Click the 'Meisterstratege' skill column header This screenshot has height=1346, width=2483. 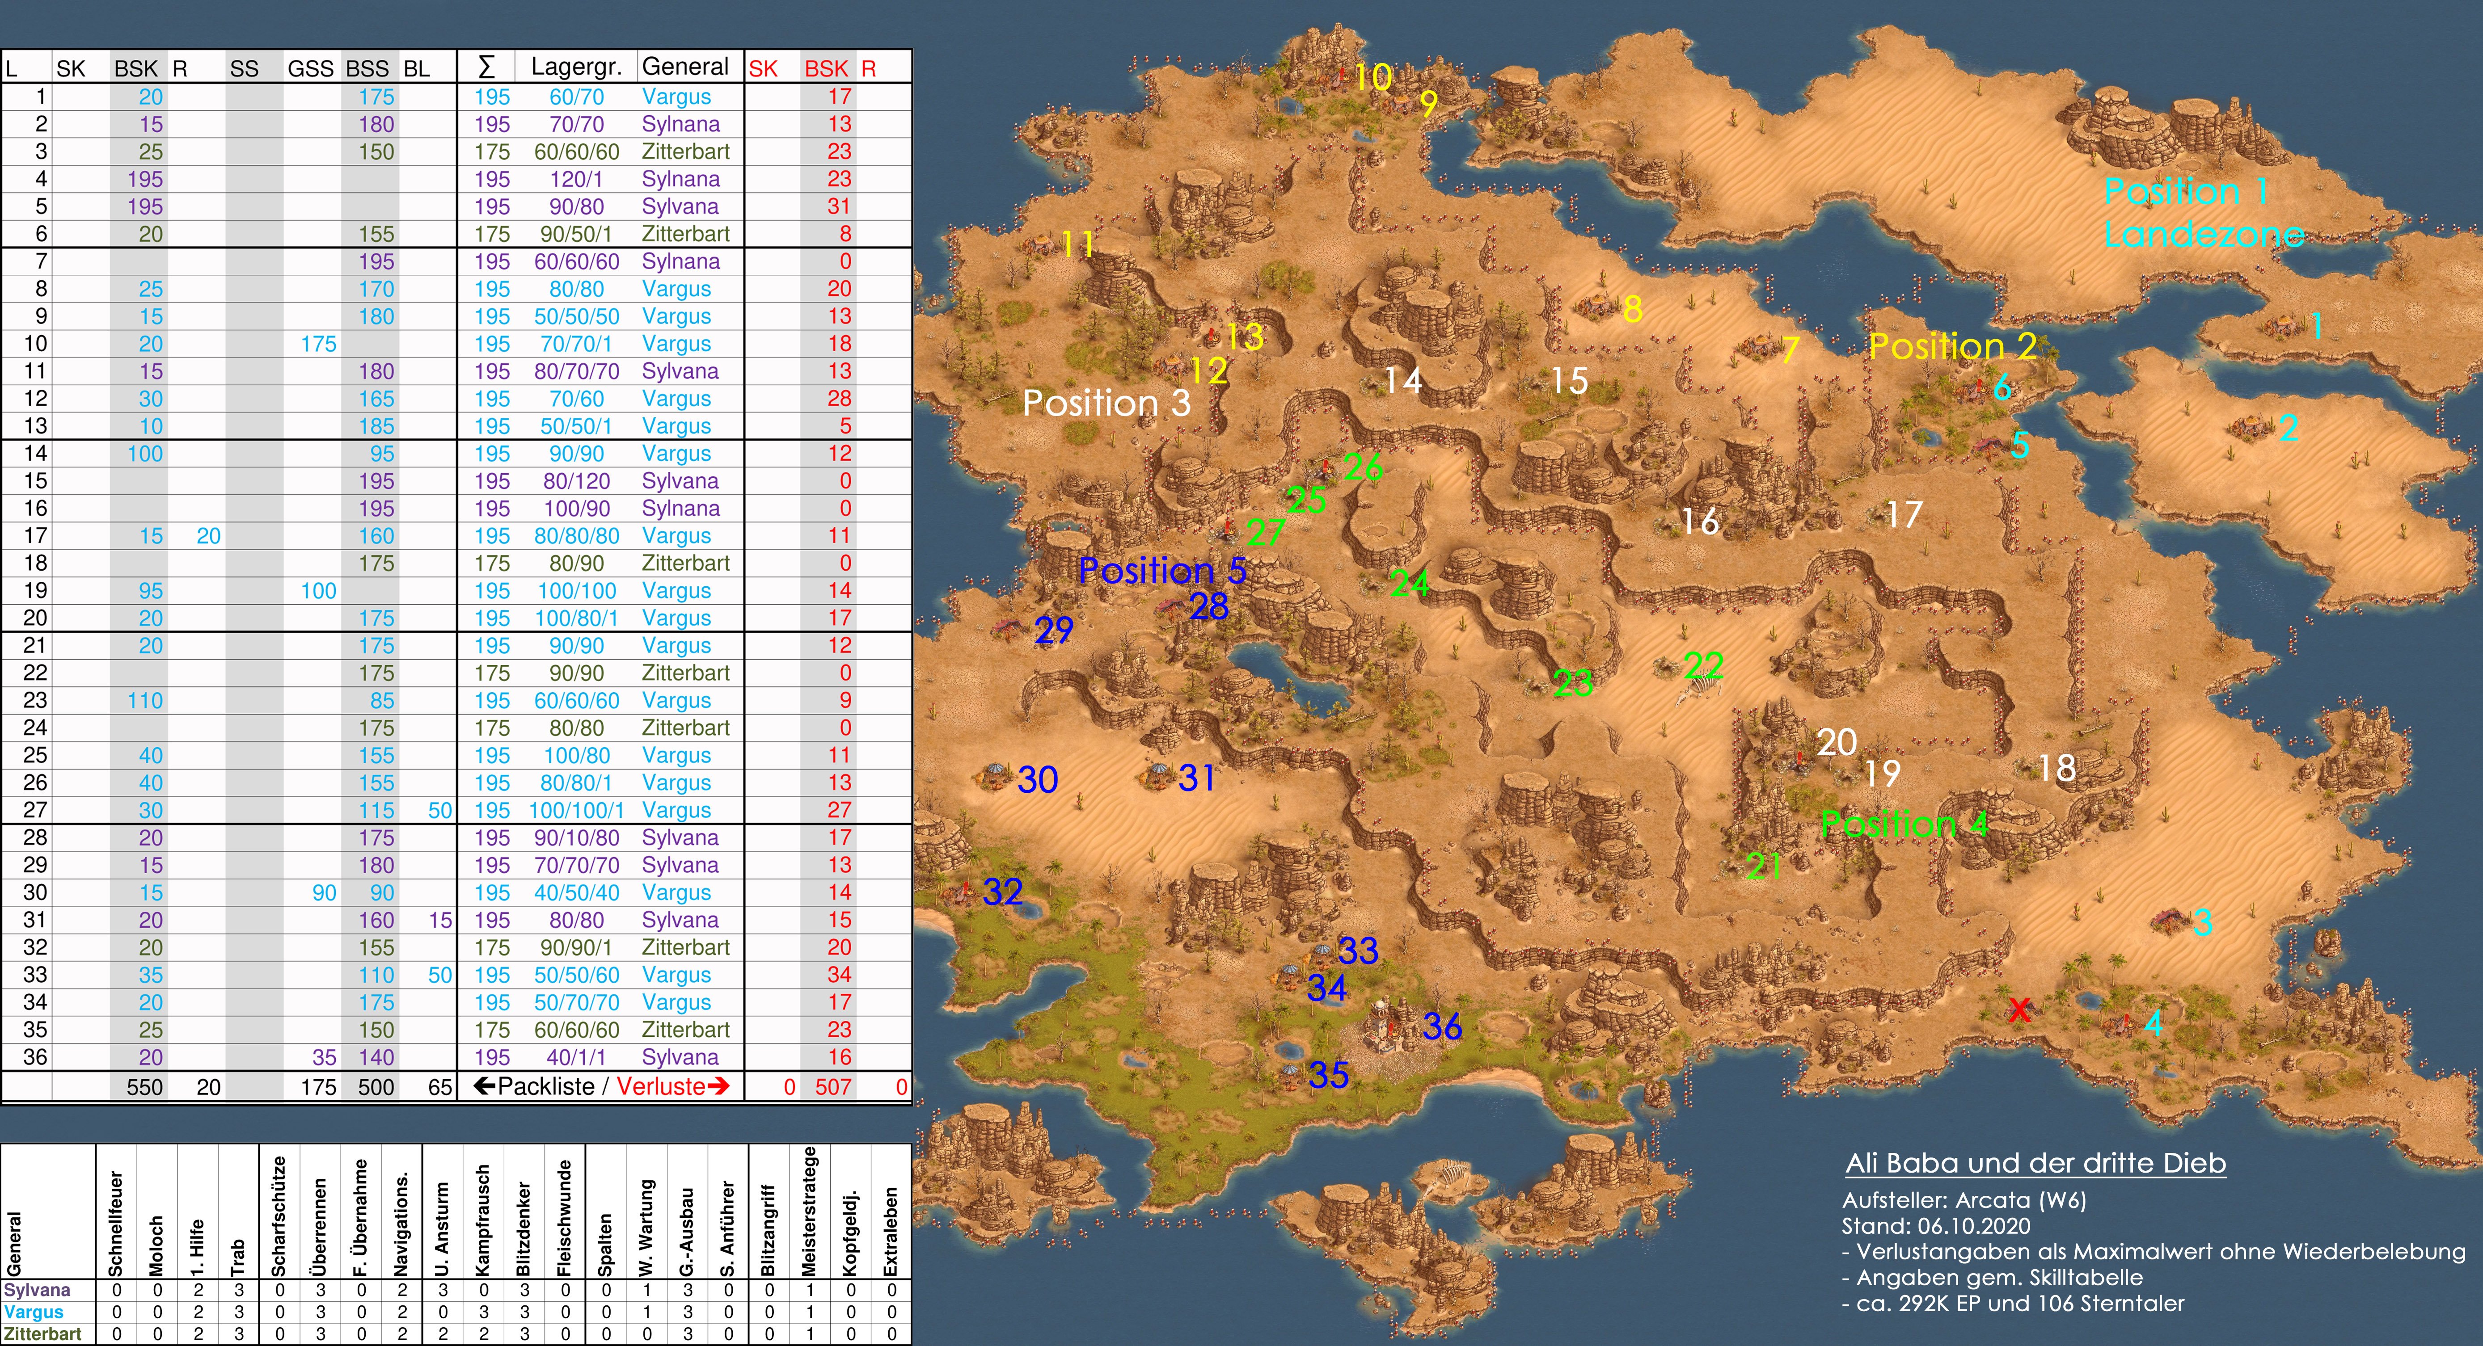click(810, 1212)
